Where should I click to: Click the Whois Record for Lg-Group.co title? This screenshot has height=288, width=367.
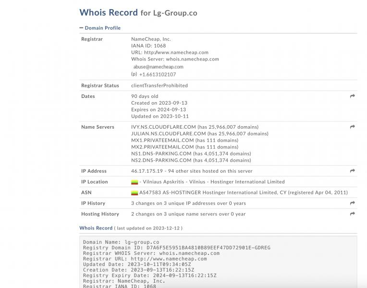138,12
